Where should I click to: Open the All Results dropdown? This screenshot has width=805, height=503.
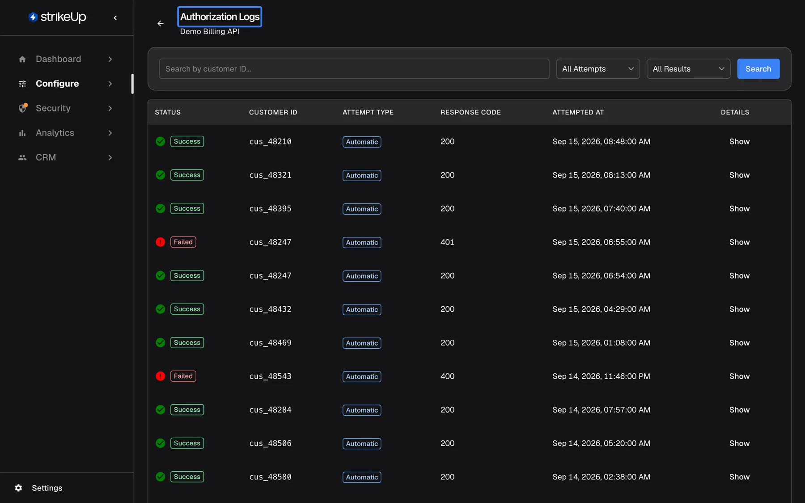(x=688, y=69)
